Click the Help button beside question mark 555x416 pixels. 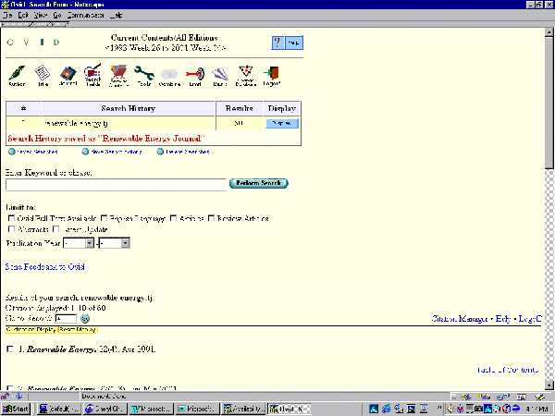pos(294,43)
